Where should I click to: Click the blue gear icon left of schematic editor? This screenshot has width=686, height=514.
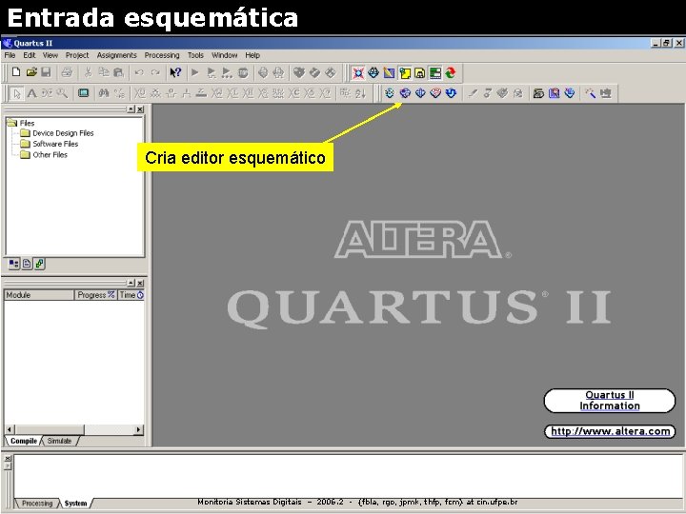point(390,93)
